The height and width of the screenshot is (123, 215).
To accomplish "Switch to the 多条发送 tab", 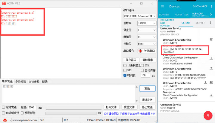I will coord(21,82).
